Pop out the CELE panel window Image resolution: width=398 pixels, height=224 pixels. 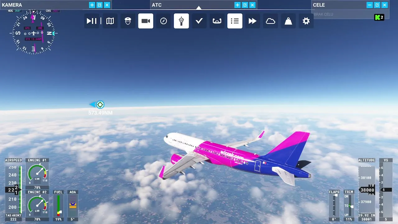[x=377, y=5]
